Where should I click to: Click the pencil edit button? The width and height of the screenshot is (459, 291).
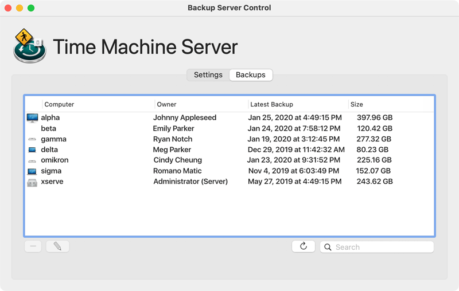click(x=58, y=246)
